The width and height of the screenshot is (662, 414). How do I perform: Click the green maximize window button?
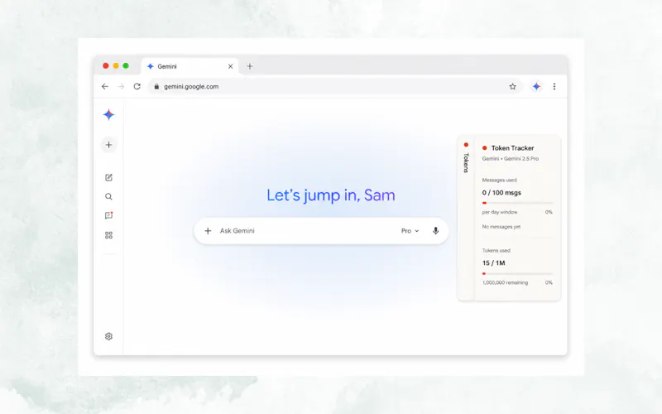click(126, 66)
